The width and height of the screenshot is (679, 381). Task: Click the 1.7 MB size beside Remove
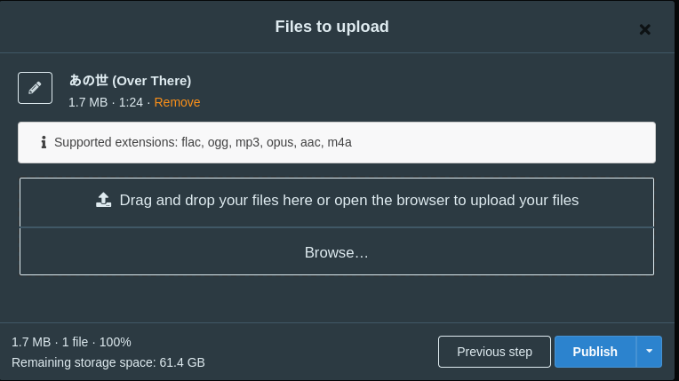(x=88, y=102)
